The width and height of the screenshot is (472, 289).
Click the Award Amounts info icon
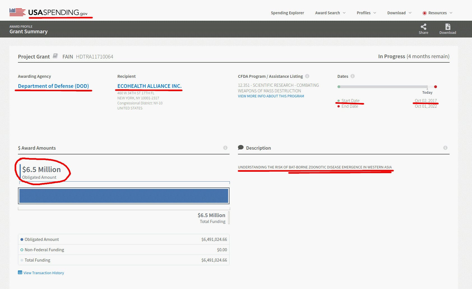point(225,148)
